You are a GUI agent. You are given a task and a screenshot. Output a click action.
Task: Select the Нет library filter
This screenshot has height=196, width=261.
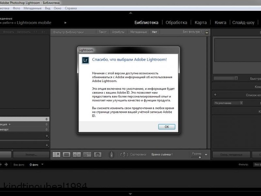click(x=154, y=32)
